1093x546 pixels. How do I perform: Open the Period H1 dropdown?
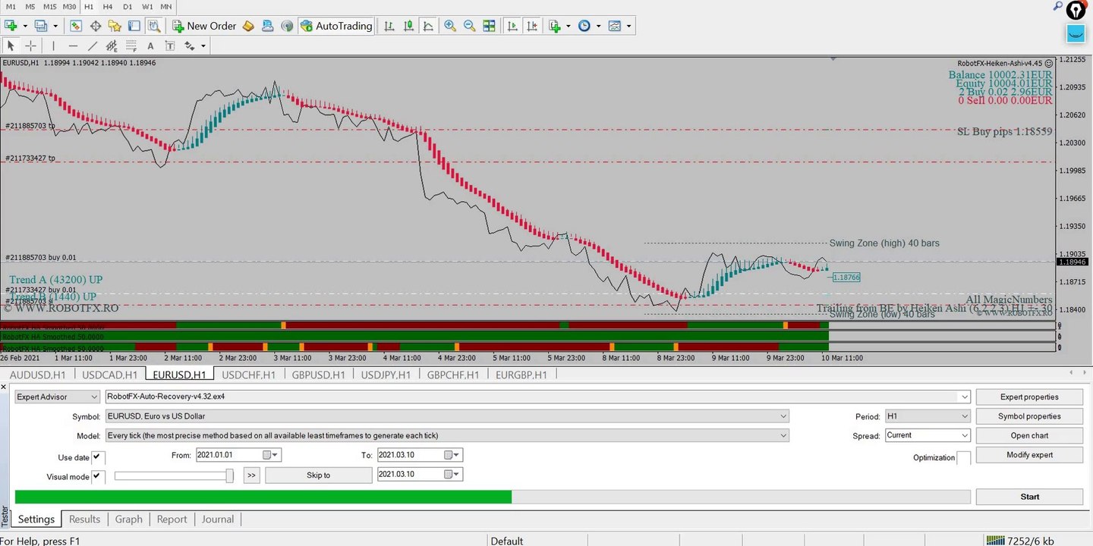pos(928,416)
